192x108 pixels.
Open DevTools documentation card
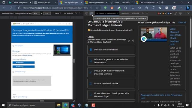coord(111,49)
